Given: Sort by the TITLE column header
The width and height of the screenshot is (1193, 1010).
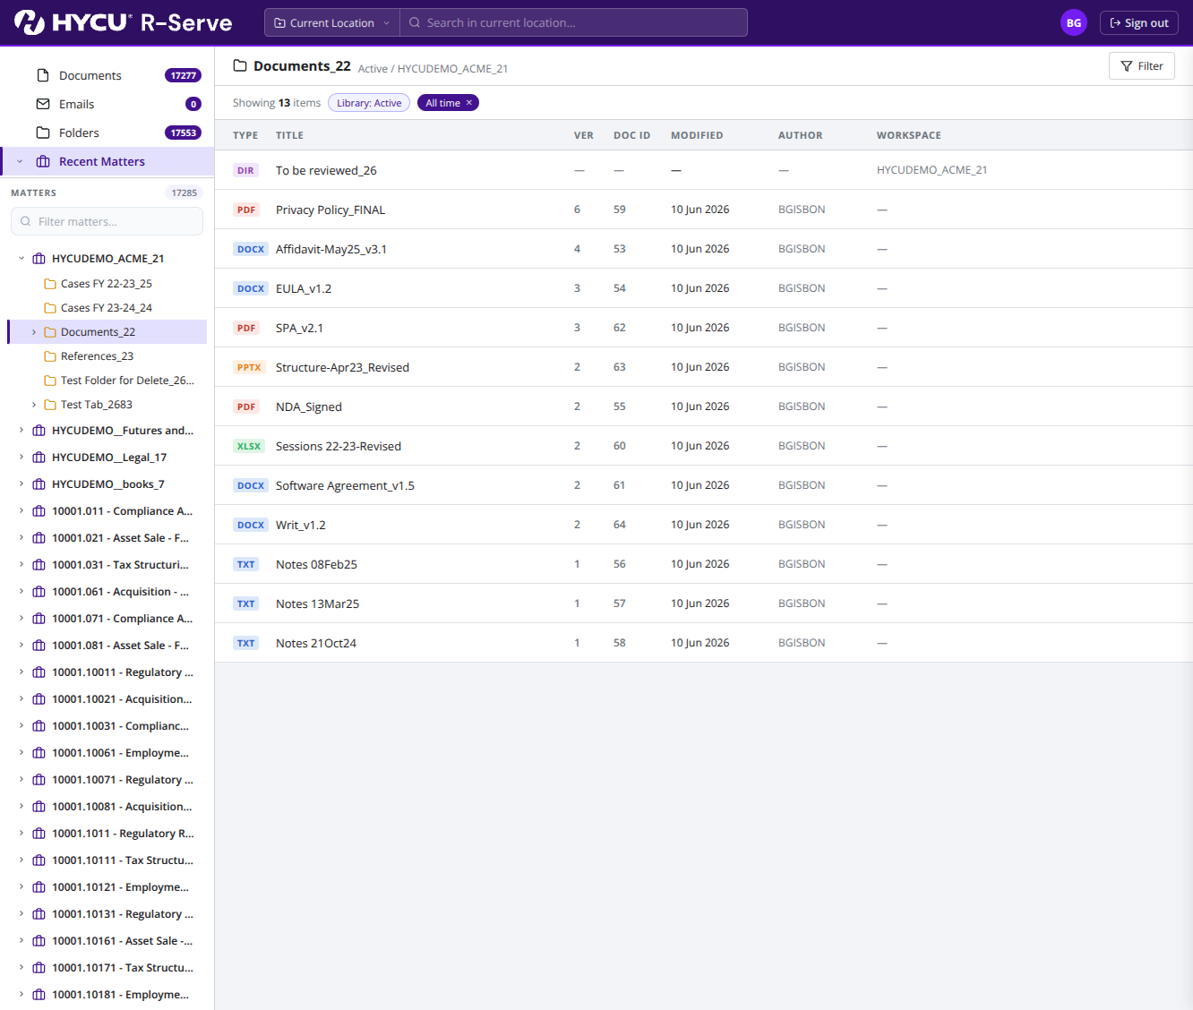Looking at the screenshot, I should pyautogui.click(x=289, y=135).
